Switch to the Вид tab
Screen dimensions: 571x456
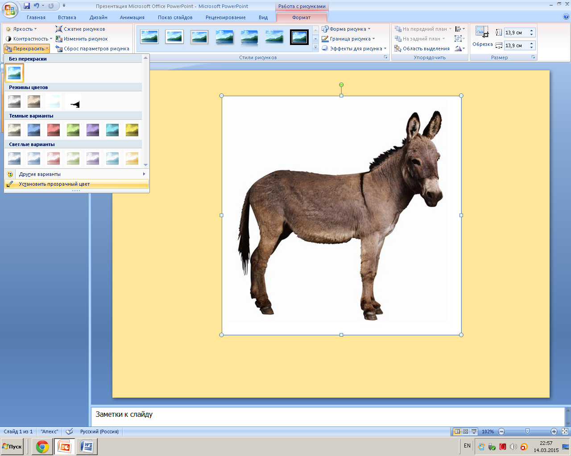click(x=263, y=17)
